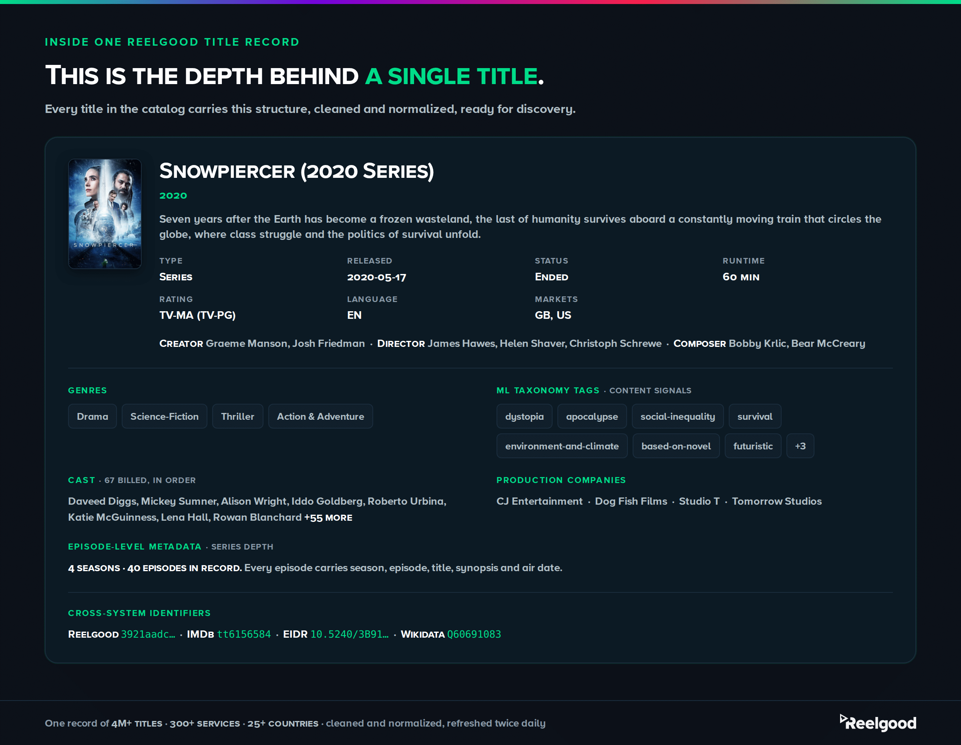Image resolution: width=961 pixels, height=745 pixels.
Task: Click the IMDb ID tt6156584
Action: click(244, 634)
